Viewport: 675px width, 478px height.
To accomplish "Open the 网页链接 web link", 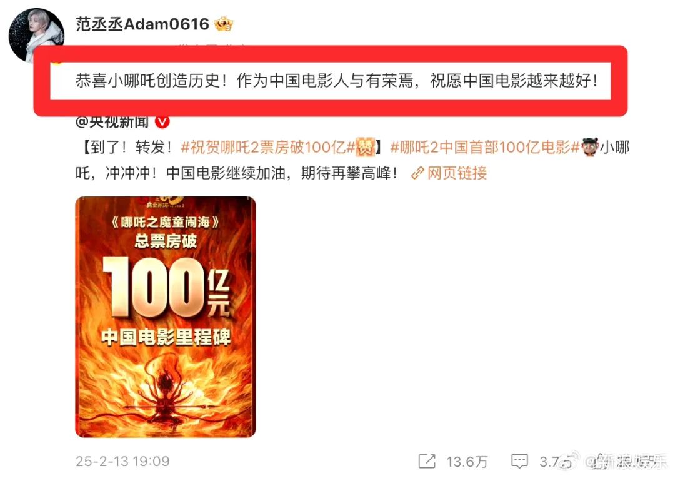I will pyautogui.click(x=457, y=173).
